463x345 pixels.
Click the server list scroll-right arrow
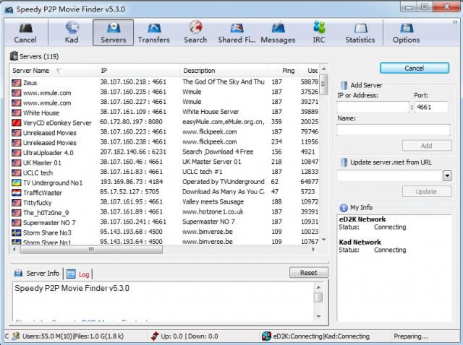pyautogui.click(x=313, y=250)
